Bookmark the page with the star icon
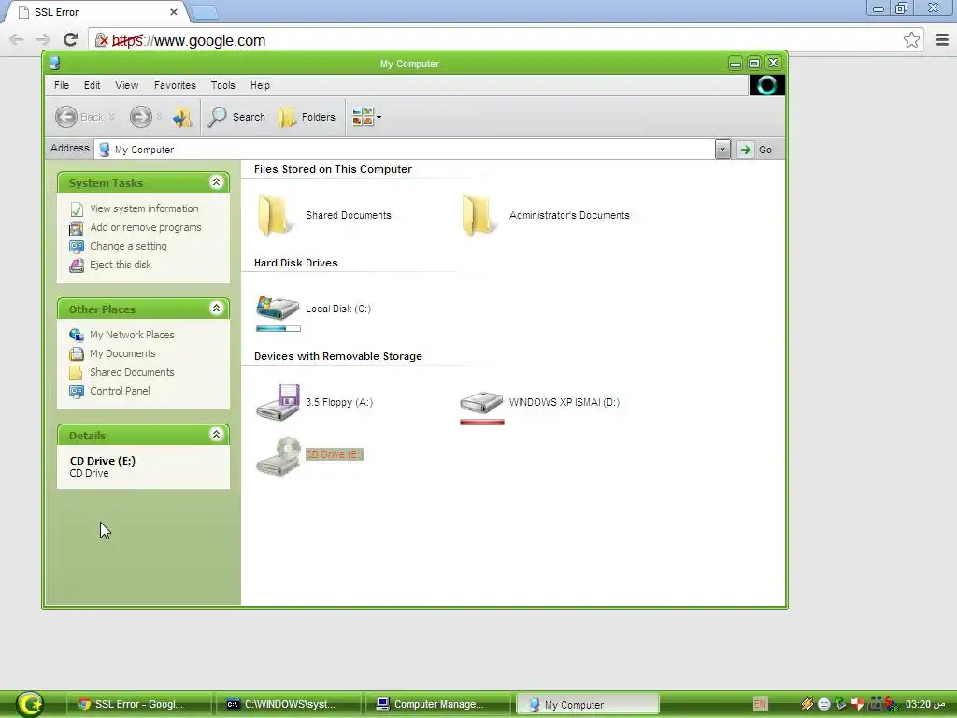 click(911, 40)
